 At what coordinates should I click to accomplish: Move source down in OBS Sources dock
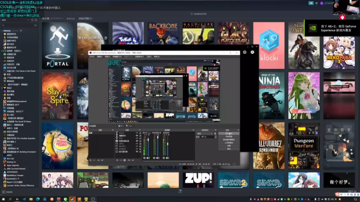[x=133, y=160]
